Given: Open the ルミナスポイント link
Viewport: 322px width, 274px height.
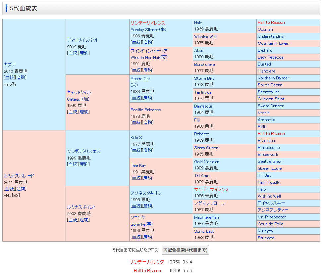Looking at the screenshot, I should [x=81, y=207].
